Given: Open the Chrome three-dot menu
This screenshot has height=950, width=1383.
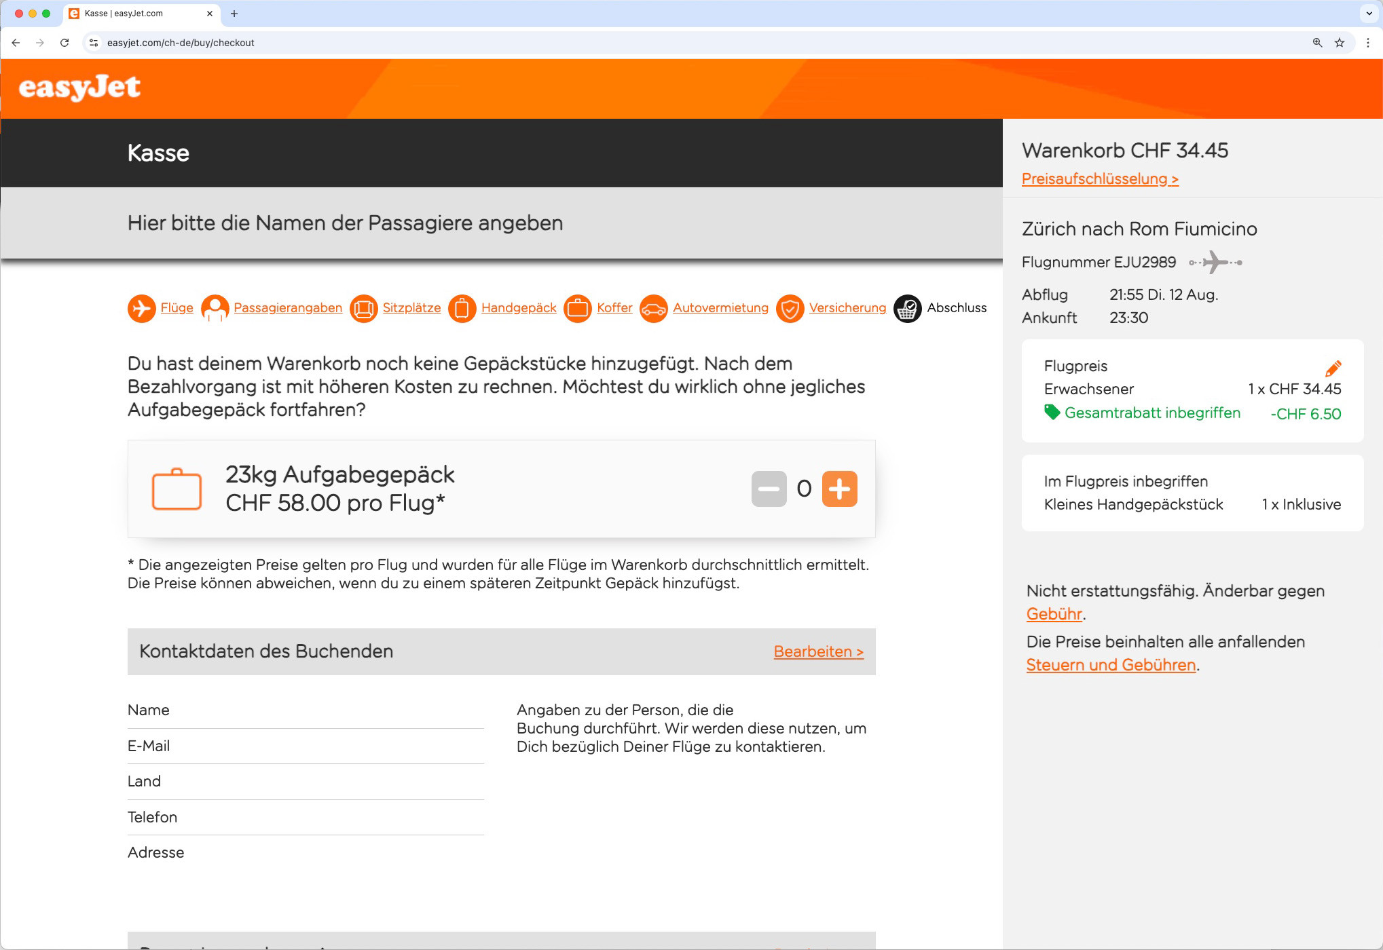Looking at the screenshot, I should (x=1368, y=43).
